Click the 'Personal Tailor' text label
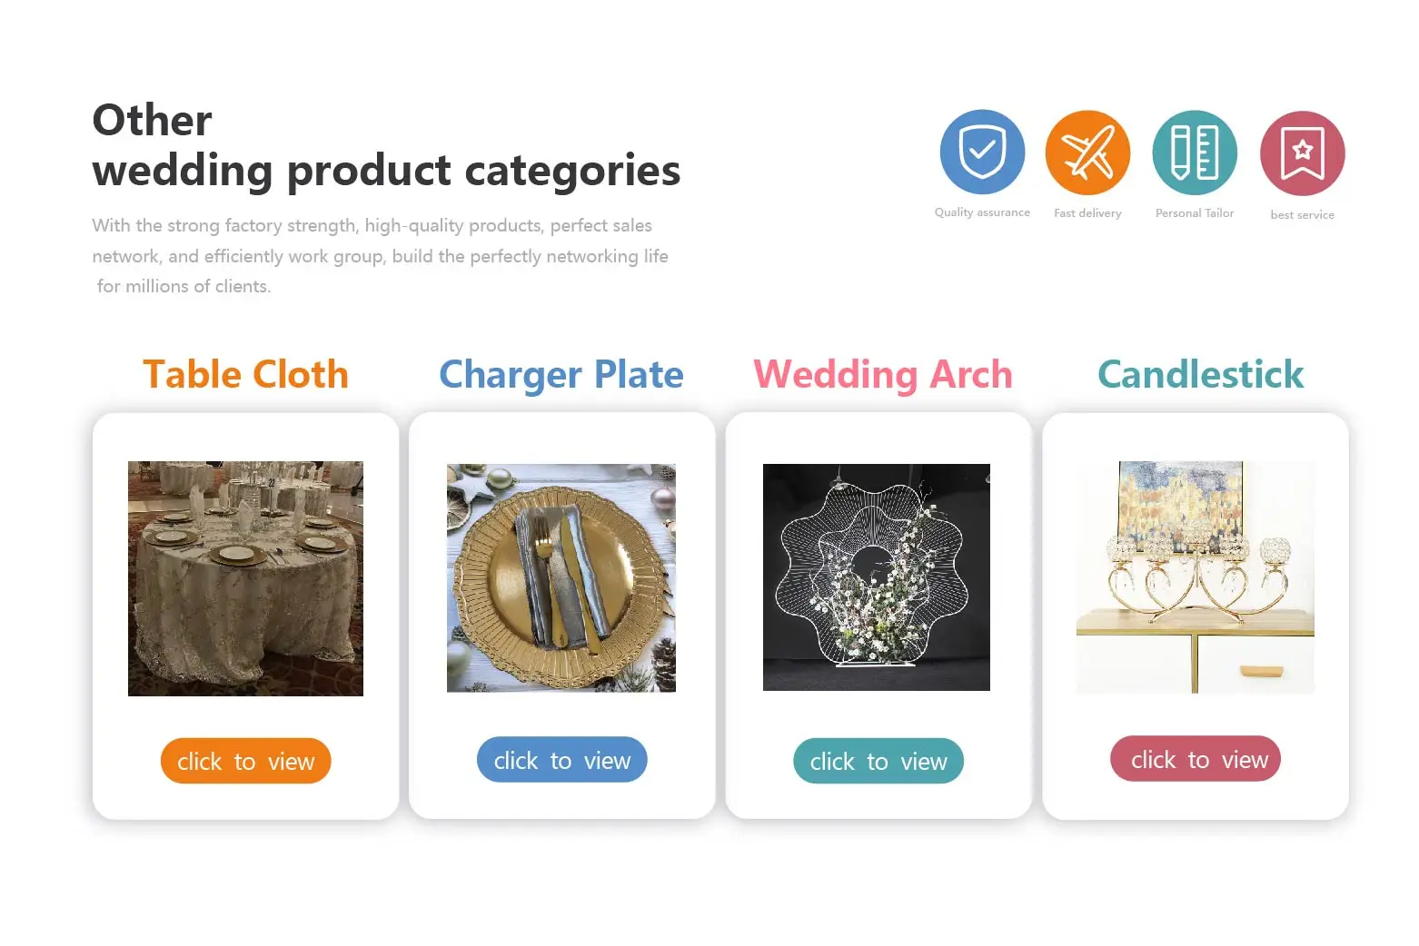The image size is (1419, 946). click(1195, 213)
